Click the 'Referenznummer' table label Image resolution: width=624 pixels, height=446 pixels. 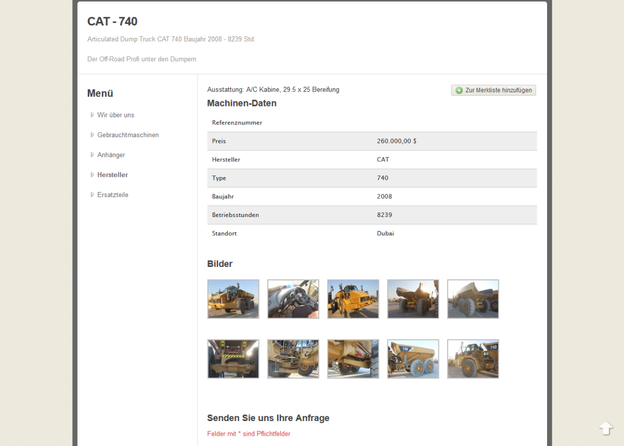click(x=237, y=123)
